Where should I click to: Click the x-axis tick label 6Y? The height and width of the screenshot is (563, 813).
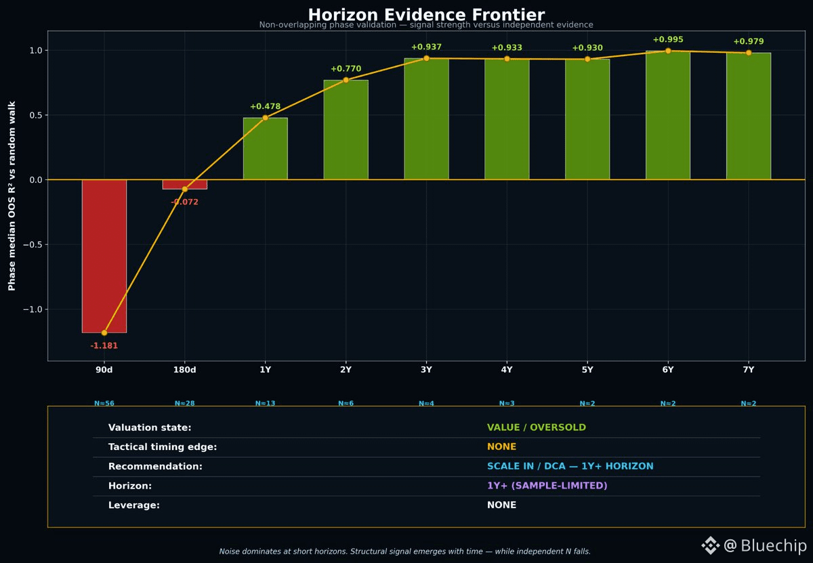click(x=668, y=370)
